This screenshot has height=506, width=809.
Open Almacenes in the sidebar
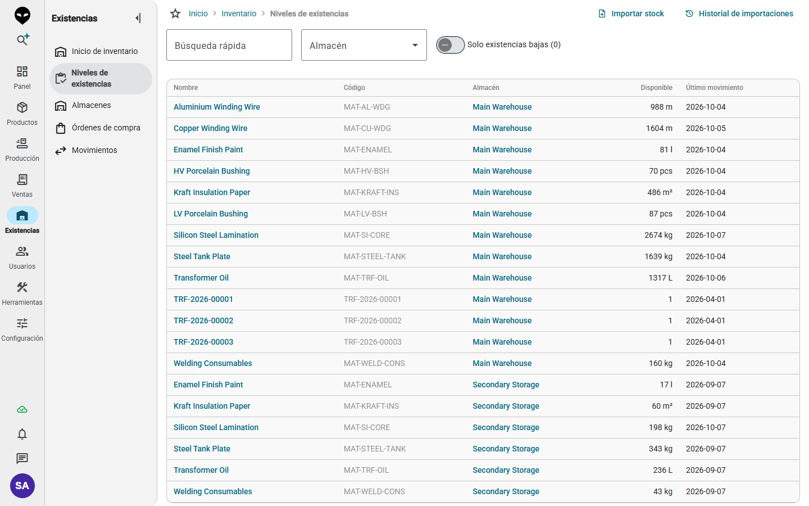(101, 105)
